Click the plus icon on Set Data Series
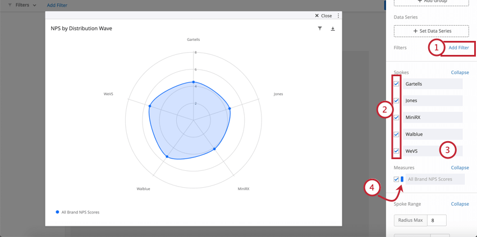 pos(415,31)
